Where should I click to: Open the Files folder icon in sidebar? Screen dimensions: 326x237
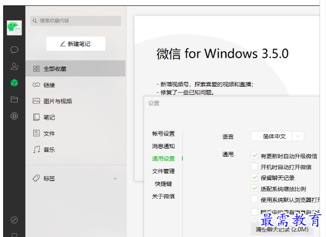coord(14,99)
